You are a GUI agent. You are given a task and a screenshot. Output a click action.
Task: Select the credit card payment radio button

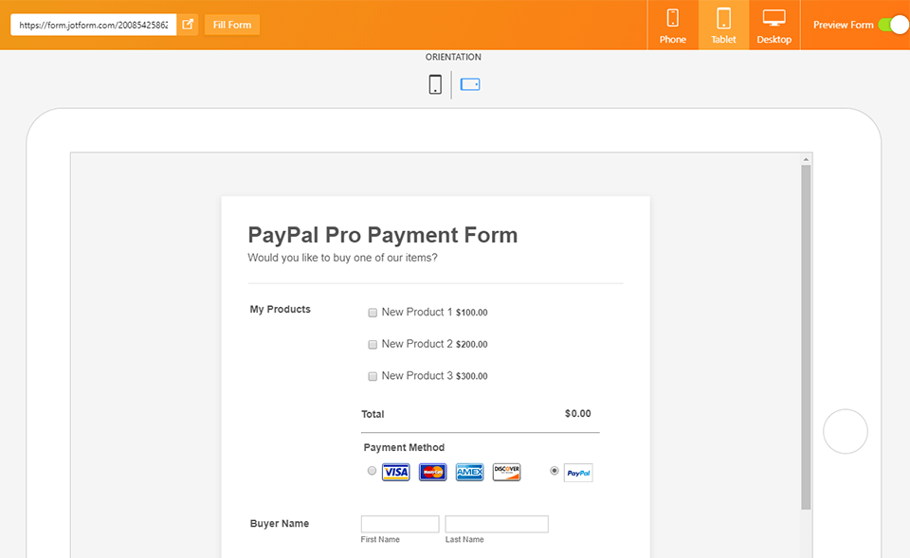(372, 470)
